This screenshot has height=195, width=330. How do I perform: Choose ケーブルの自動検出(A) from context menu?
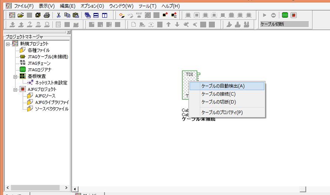point(223,86)
